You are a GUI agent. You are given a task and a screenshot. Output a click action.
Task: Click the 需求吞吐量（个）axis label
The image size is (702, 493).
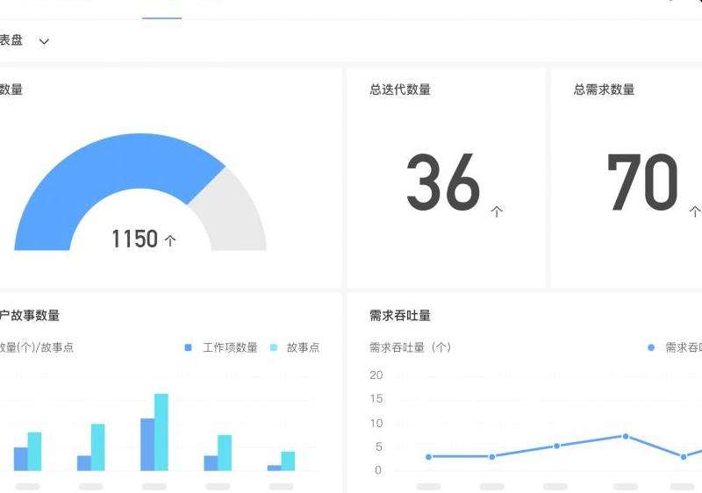coord(410,347)
